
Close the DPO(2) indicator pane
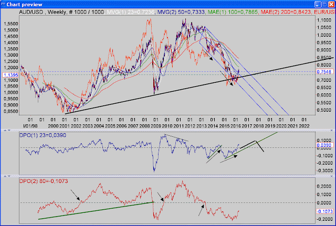[x=331, y=176]
